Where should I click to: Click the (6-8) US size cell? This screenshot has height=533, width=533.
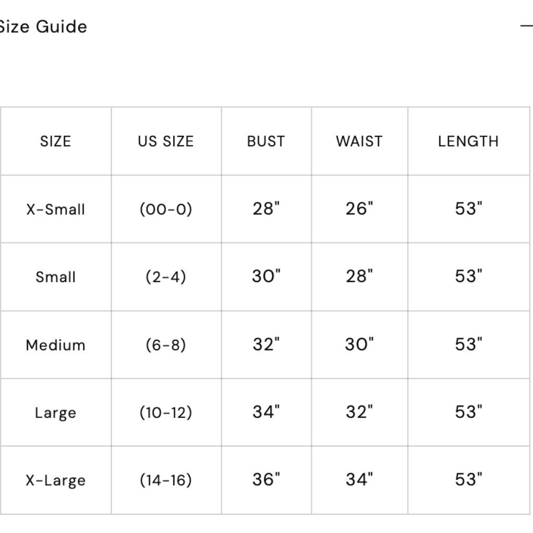[x=166, y=345]
